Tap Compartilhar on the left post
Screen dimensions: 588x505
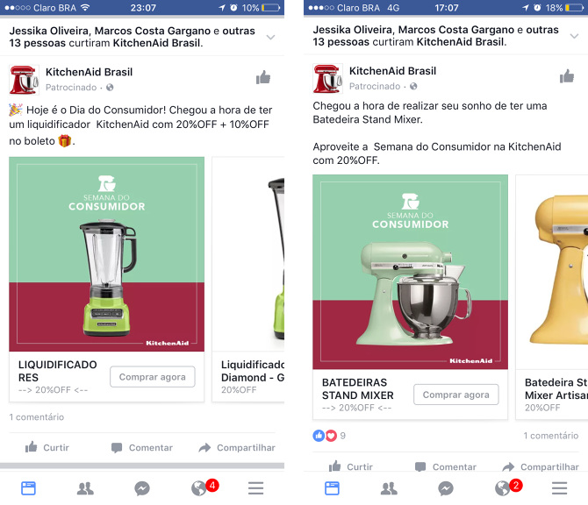pos(237,447)
